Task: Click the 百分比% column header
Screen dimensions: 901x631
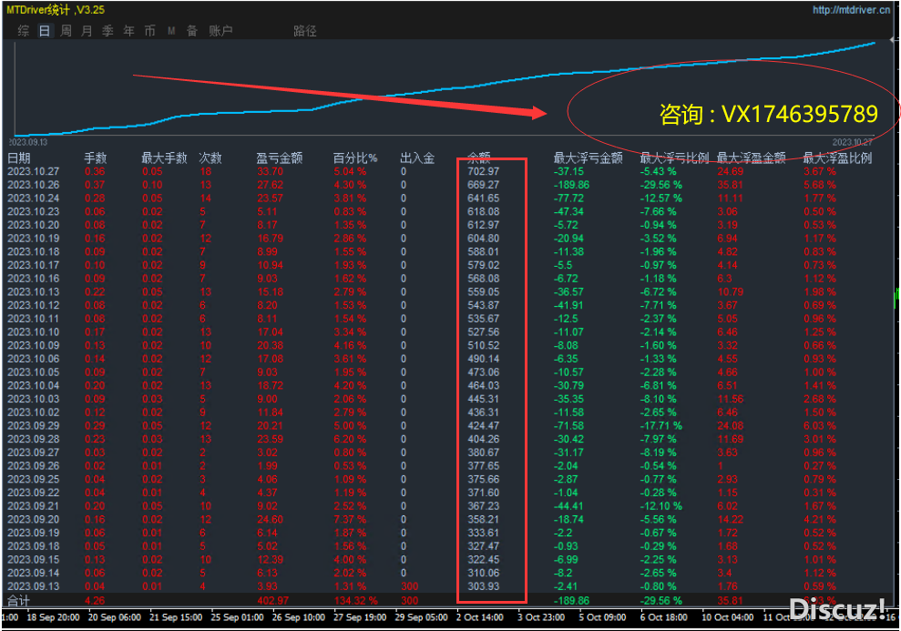Action: (x=354, y=158)
